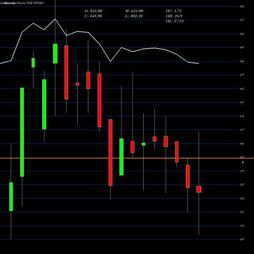Select the most recent red candle body

(199, 189)
